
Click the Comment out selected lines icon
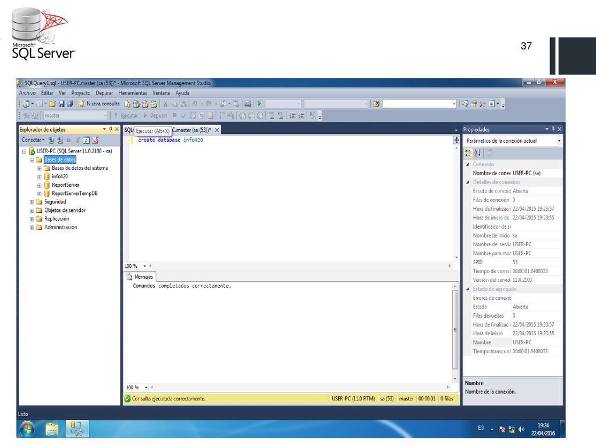(x=272, y=116)
